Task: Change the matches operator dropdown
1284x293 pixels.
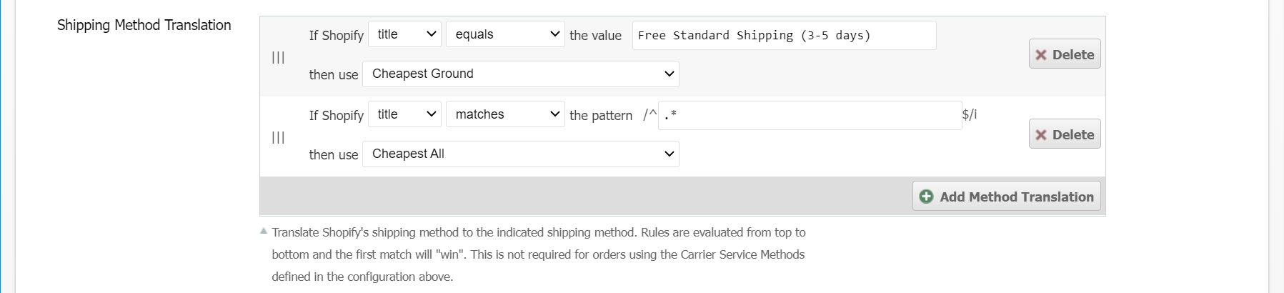Action: [504, 114]
